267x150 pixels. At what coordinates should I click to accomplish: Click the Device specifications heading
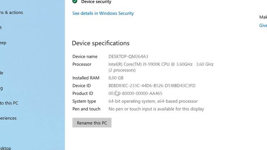101,43
